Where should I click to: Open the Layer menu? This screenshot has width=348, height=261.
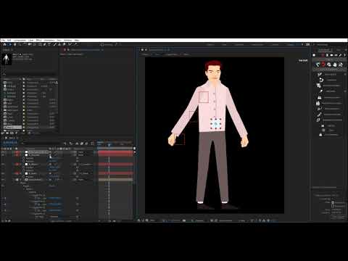pyautogui.click(x=30, y=40)
